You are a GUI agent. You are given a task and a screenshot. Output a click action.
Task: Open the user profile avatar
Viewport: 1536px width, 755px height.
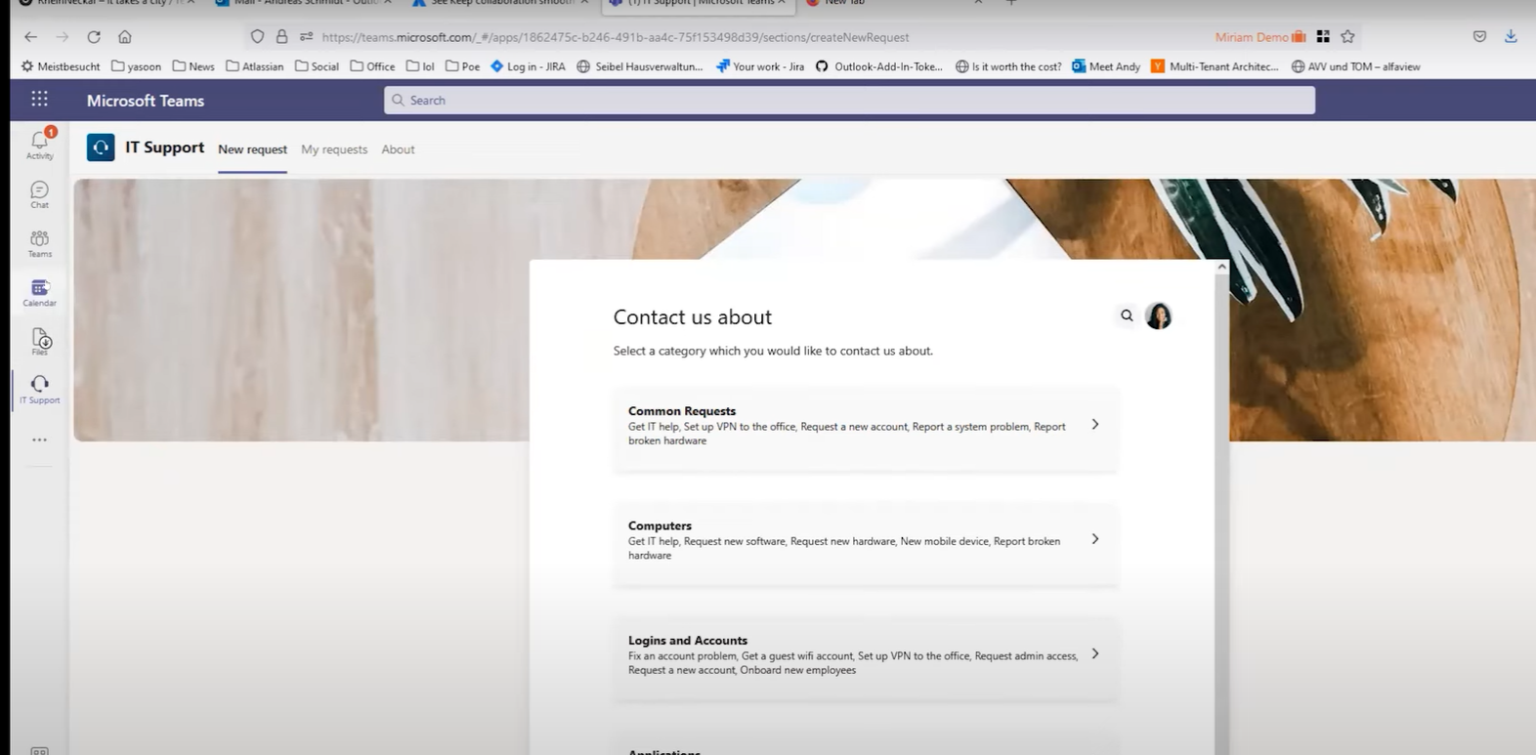pyautogui.click(x=1158, y=315)
